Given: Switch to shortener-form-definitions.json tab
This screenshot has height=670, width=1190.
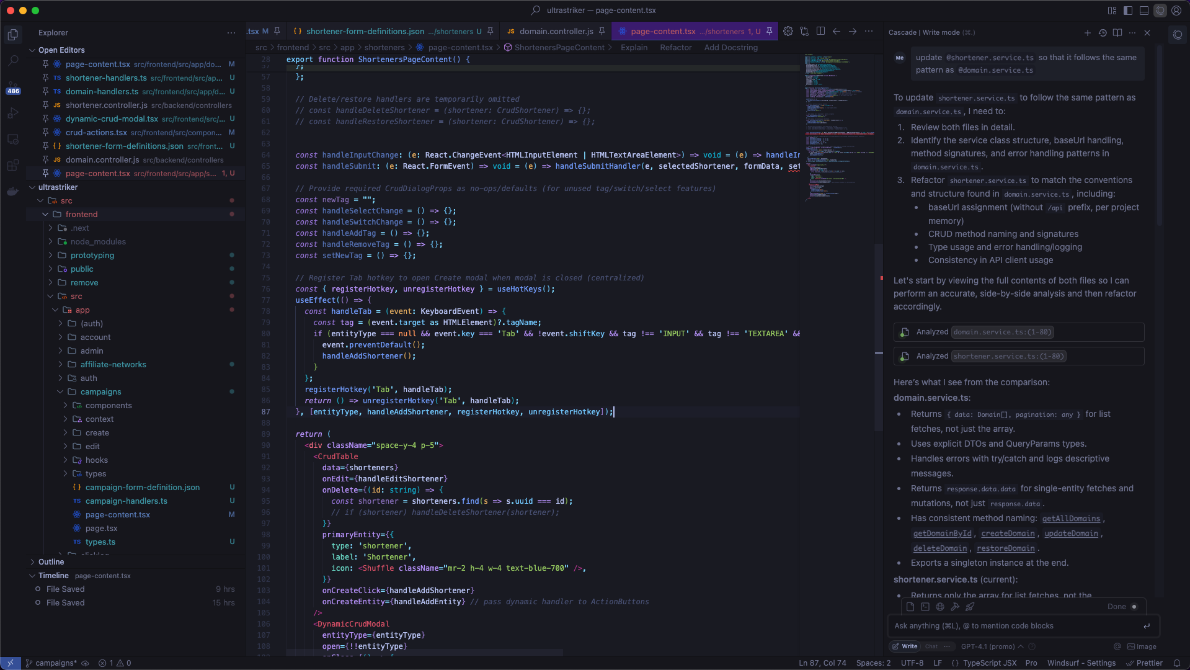Looking at the screenshot, I should [x=365, y=32].
